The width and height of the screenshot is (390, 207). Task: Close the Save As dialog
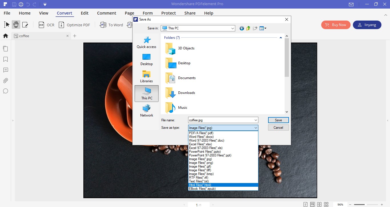287,19
